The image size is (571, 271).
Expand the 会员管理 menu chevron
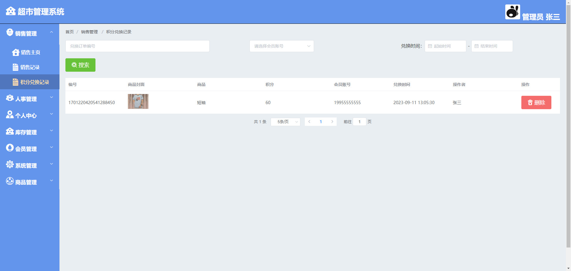(x=51, y=147)
